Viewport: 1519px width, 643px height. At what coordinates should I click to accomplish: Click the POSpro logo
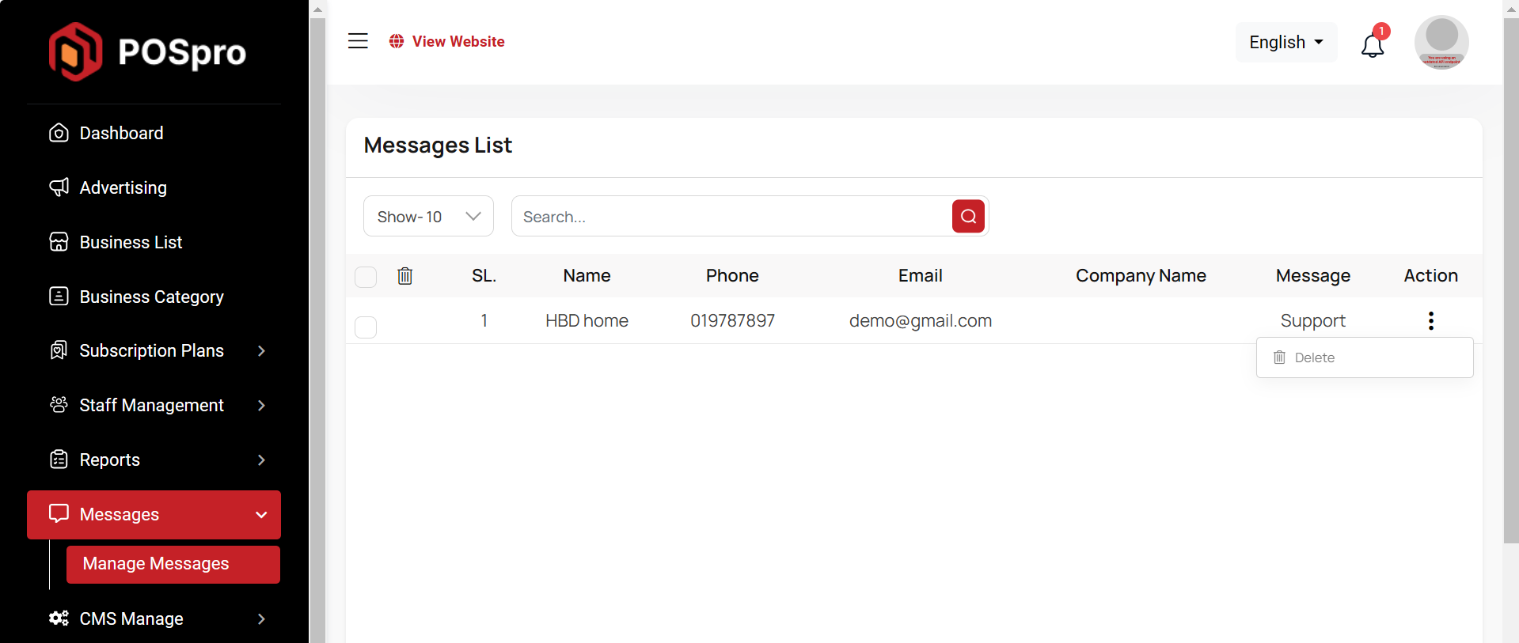point(147,52)
